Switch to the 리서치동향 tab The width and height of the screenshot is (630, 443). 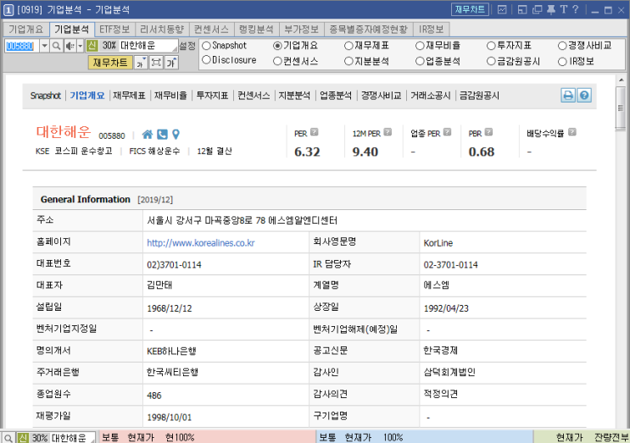coord(162,30)
